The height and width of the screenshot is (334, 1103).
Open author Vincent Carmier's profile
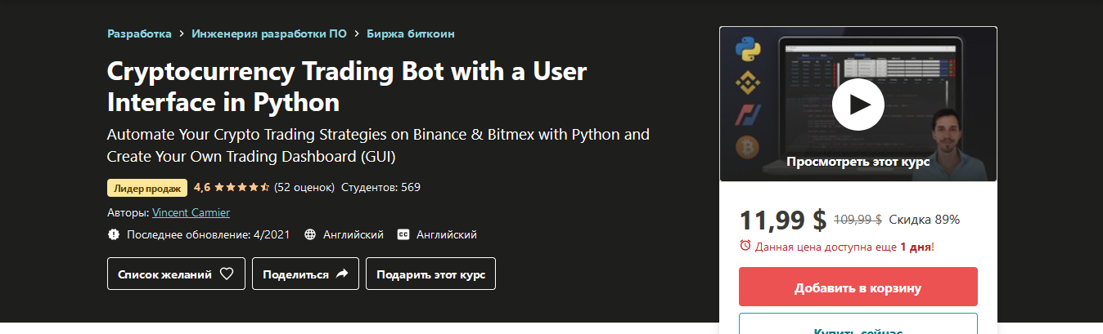click(191, 212)
